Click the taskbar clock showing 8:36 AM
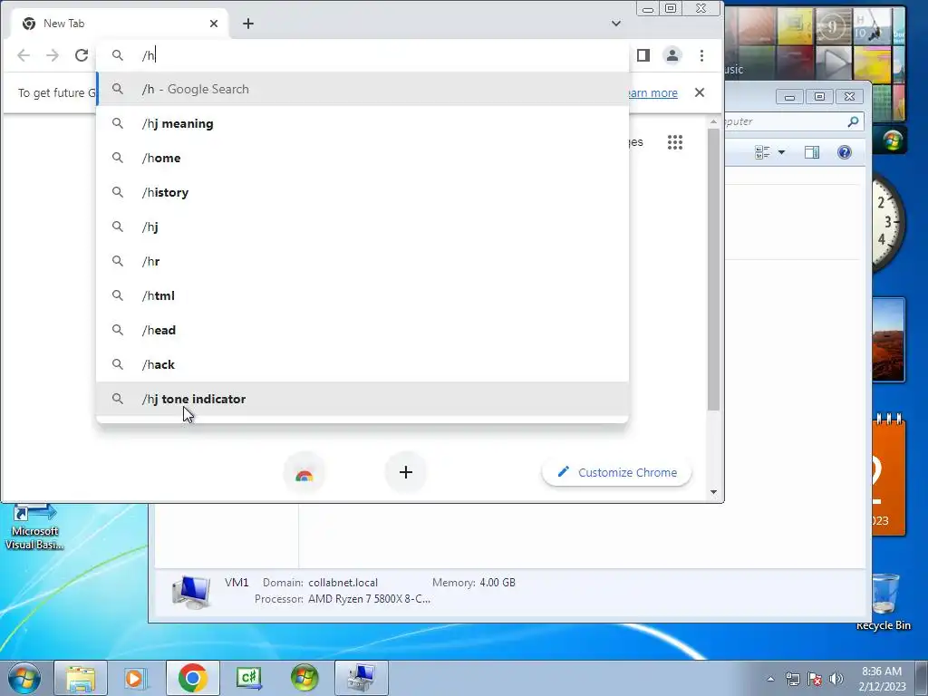The height and width of the screenshot is (696, 928). click(x=882, y=678)
